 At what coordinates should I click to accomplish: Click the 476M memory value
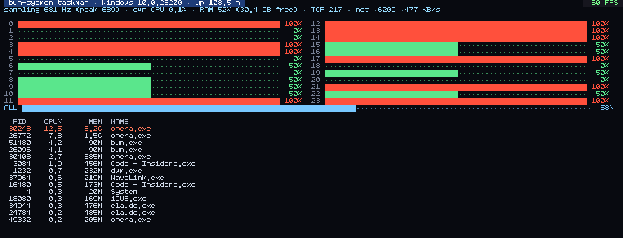click(x=93, y=206)
